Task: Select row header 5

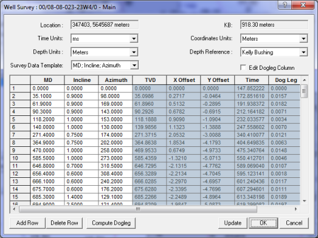Action: point(20,120)
